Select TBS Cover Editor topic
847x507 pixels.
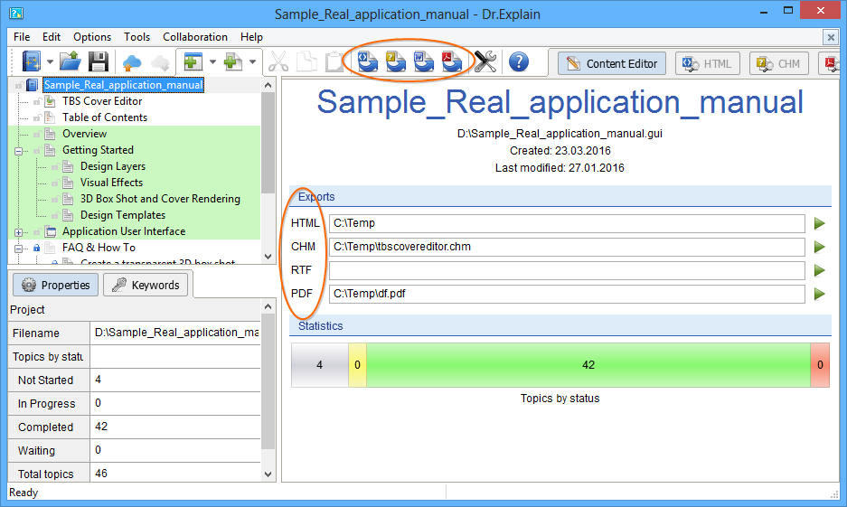tap(102, 101)
